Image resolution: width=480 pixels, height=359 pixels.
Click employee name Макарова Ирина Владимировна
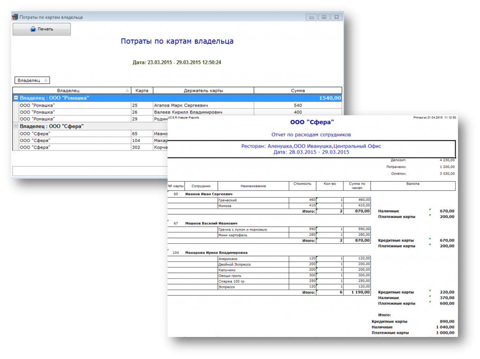tap(216, 253)
